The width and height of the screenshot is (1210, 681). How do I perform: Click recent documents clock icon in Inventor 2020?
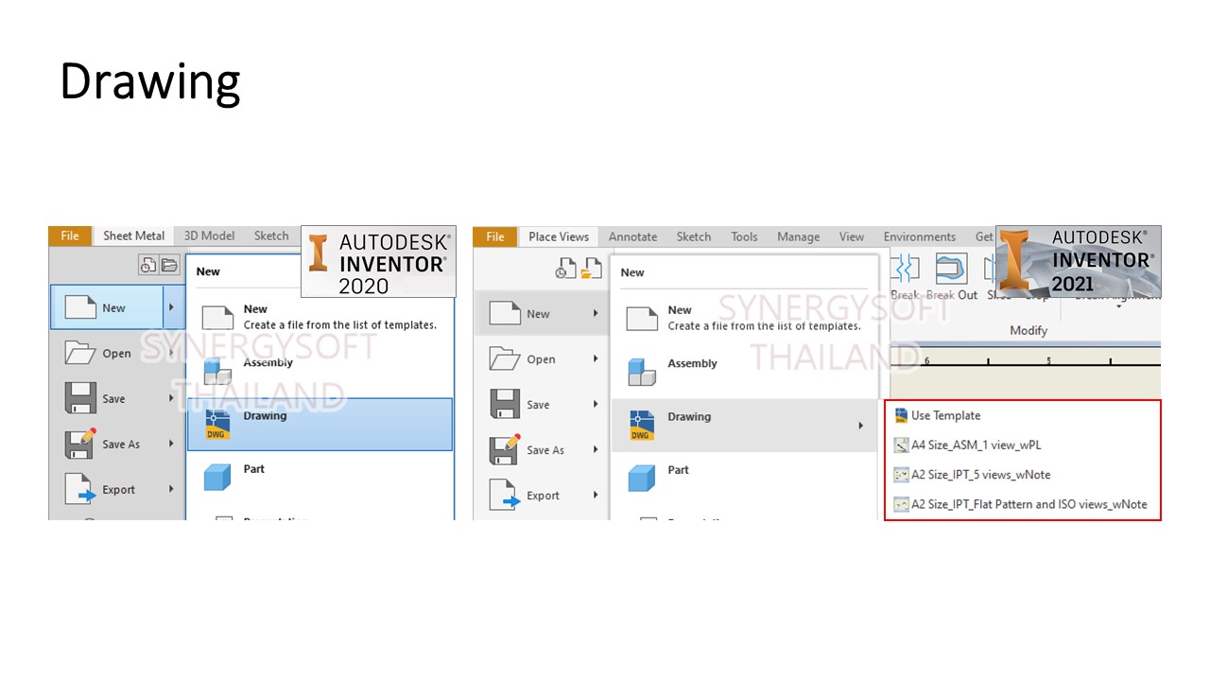pos(147,266)
